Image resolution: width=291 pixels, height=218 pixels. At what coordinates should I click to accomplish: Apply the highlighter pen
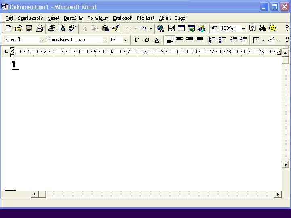point(271,40)
